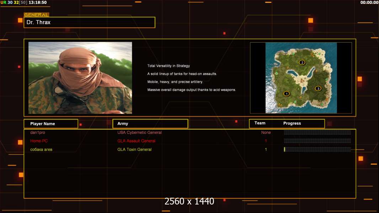Click USA Cybernetic General army entry
The width and height of the screenshot is (379, 213).
pos(139,132)
